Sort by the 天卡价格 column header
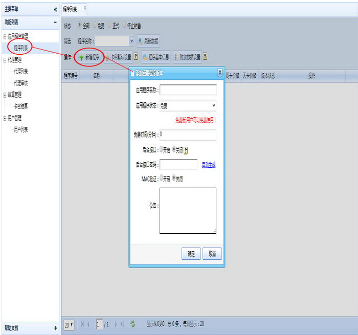 tap(250, 76)
